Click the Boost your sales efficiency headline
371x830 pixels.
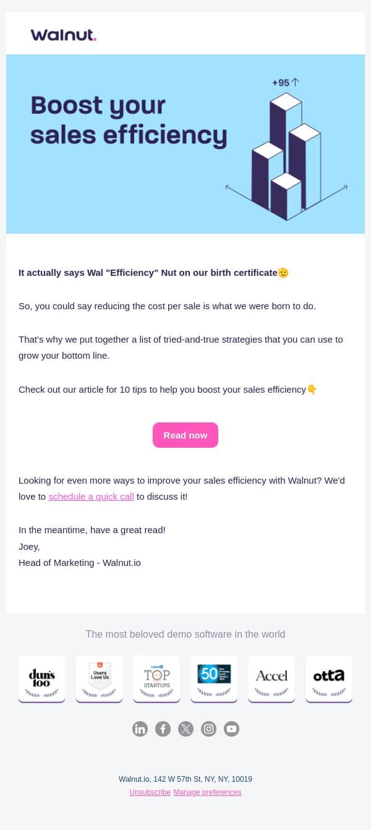pyautogui.click(x=129, y=120)
